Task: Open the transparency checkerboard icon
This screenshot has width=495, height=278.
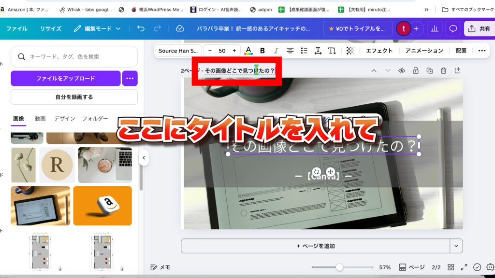Action: tap(350, 51)
